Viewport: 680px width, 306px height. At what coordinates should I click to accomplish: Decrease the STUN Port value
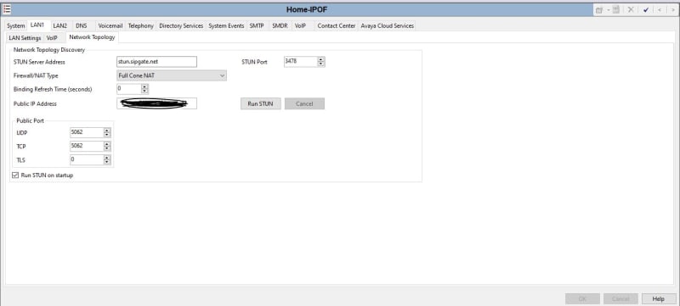pyautogui.click(x=321, y=64)
